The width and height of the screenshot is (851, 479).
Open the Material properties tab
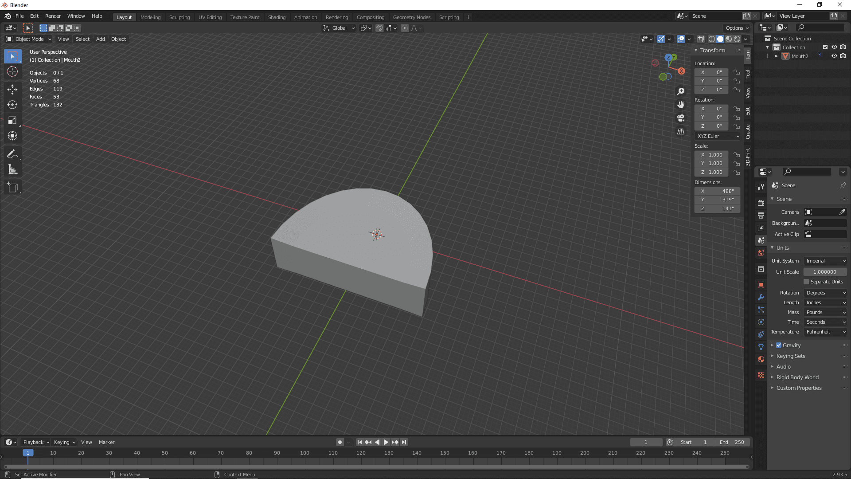click(x=761, y=359)
